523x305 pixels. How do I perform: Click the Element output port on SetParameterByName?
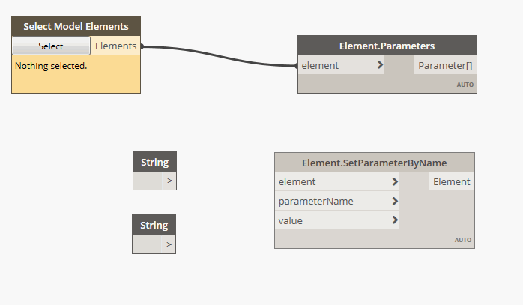[x=451, y=181]
